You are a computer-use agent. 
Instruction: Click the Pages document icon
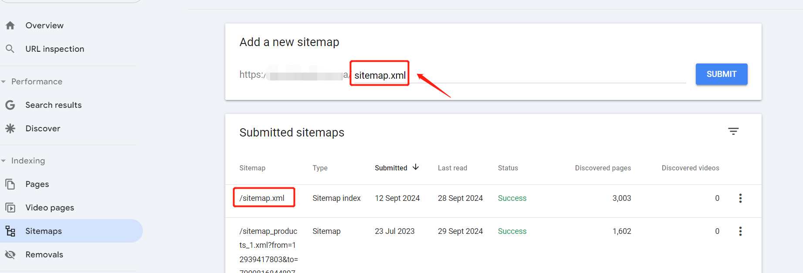tap(10, 184)
